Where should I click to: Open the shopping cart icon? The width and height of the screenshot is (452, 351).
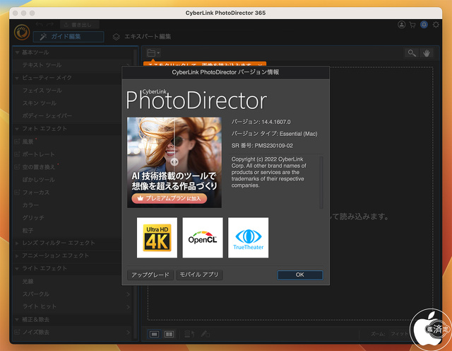pyautogui.click(x=412, y=25)
